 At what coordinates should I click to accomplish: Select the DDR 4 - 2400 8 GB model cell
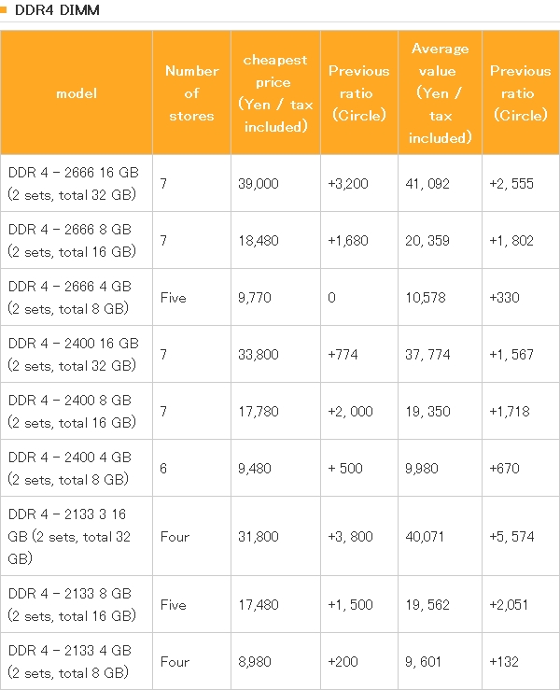click(x=77, y=411)
